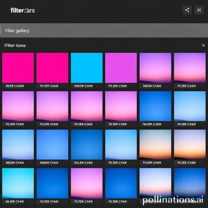Select the fourth light blue thumbnail in third row
Image resolution: width=208 pixels, height=208 pixels.
pyautogui.click(x=121, y=145)
